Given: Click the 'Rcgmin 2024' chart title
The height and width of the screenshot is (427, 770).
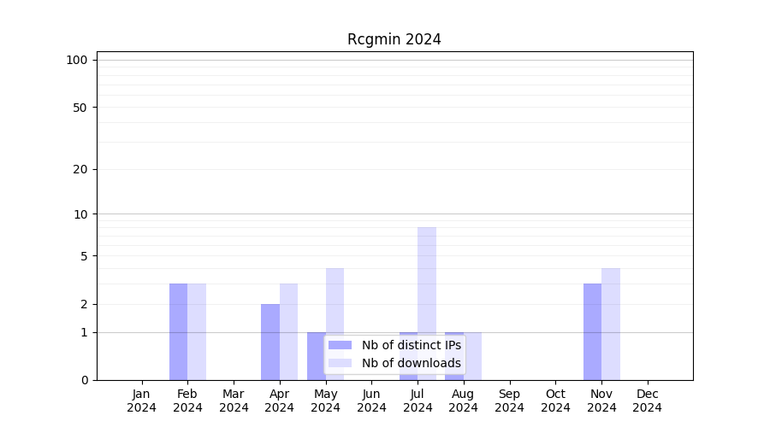Looking at the screenshot, I should coord(394,39).
